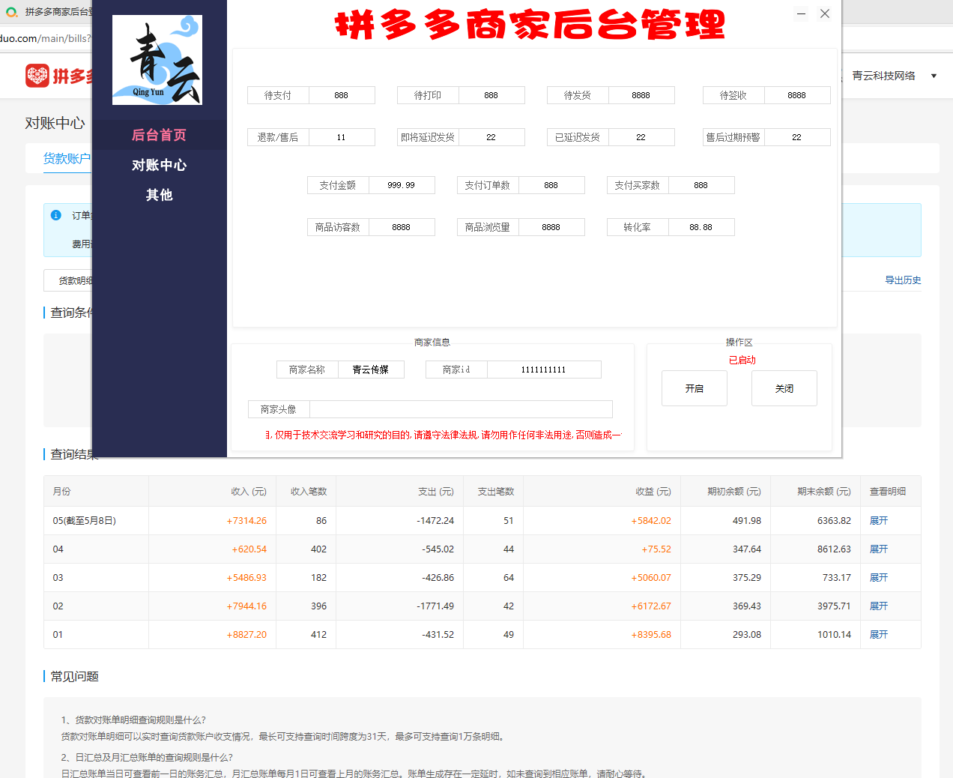Open 导出历史 link

(x=903, y=280)
